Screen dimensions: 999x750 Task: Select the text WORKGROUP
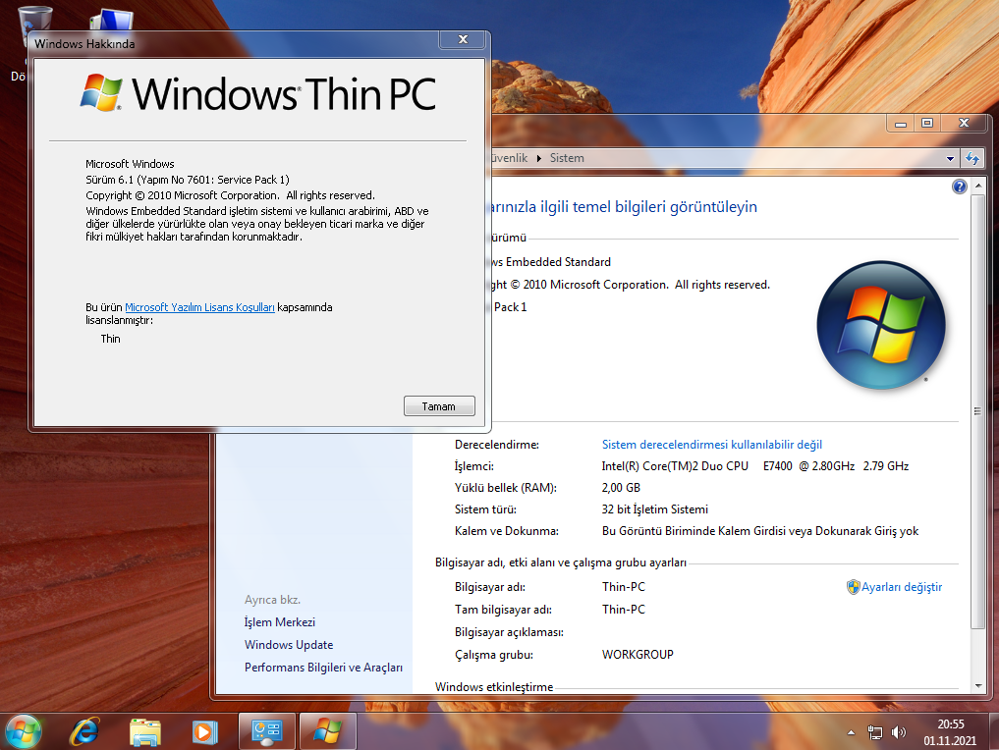(x=638, y=655)
